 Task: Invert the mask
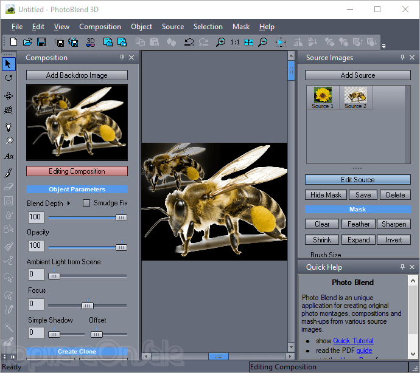(393, 239)
